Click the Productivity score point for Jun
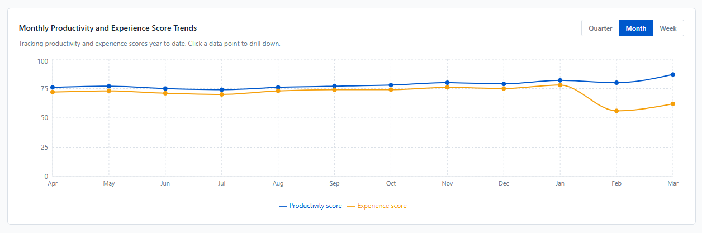 tap(165, 88)
